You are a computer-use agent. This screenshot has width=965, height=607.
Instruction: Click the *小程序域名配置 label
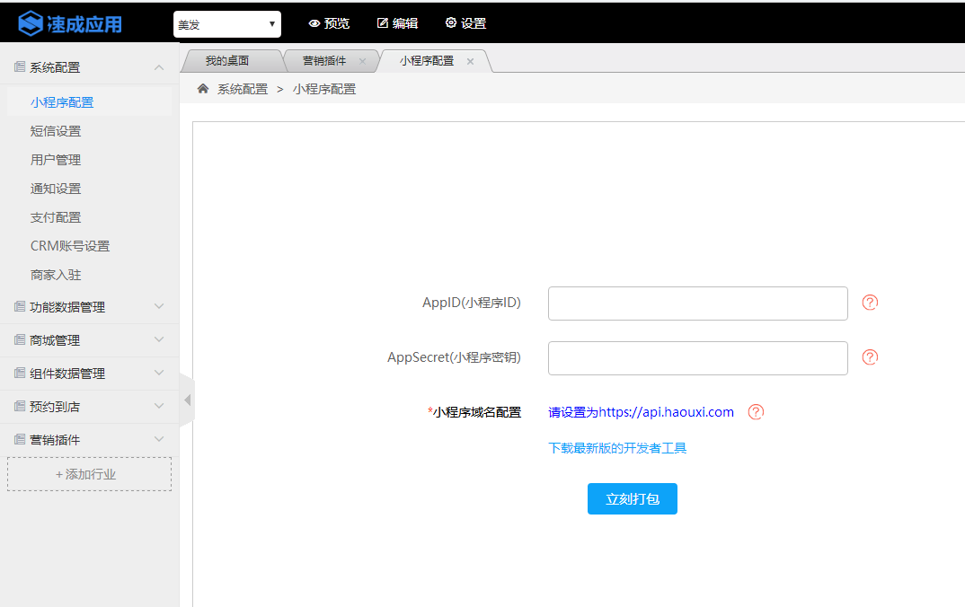tap(474, 412)
